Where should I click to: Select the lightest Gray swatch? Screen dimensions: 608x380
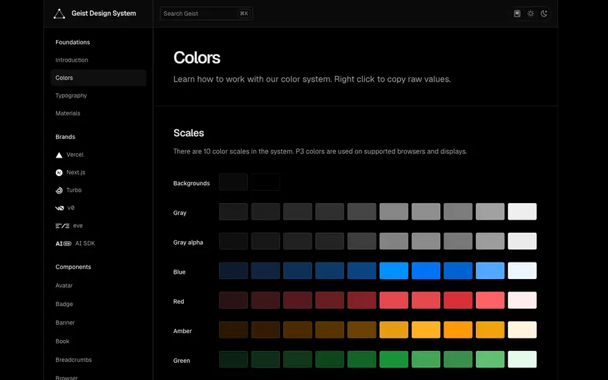pyautogui.click(x=522, y=211)
